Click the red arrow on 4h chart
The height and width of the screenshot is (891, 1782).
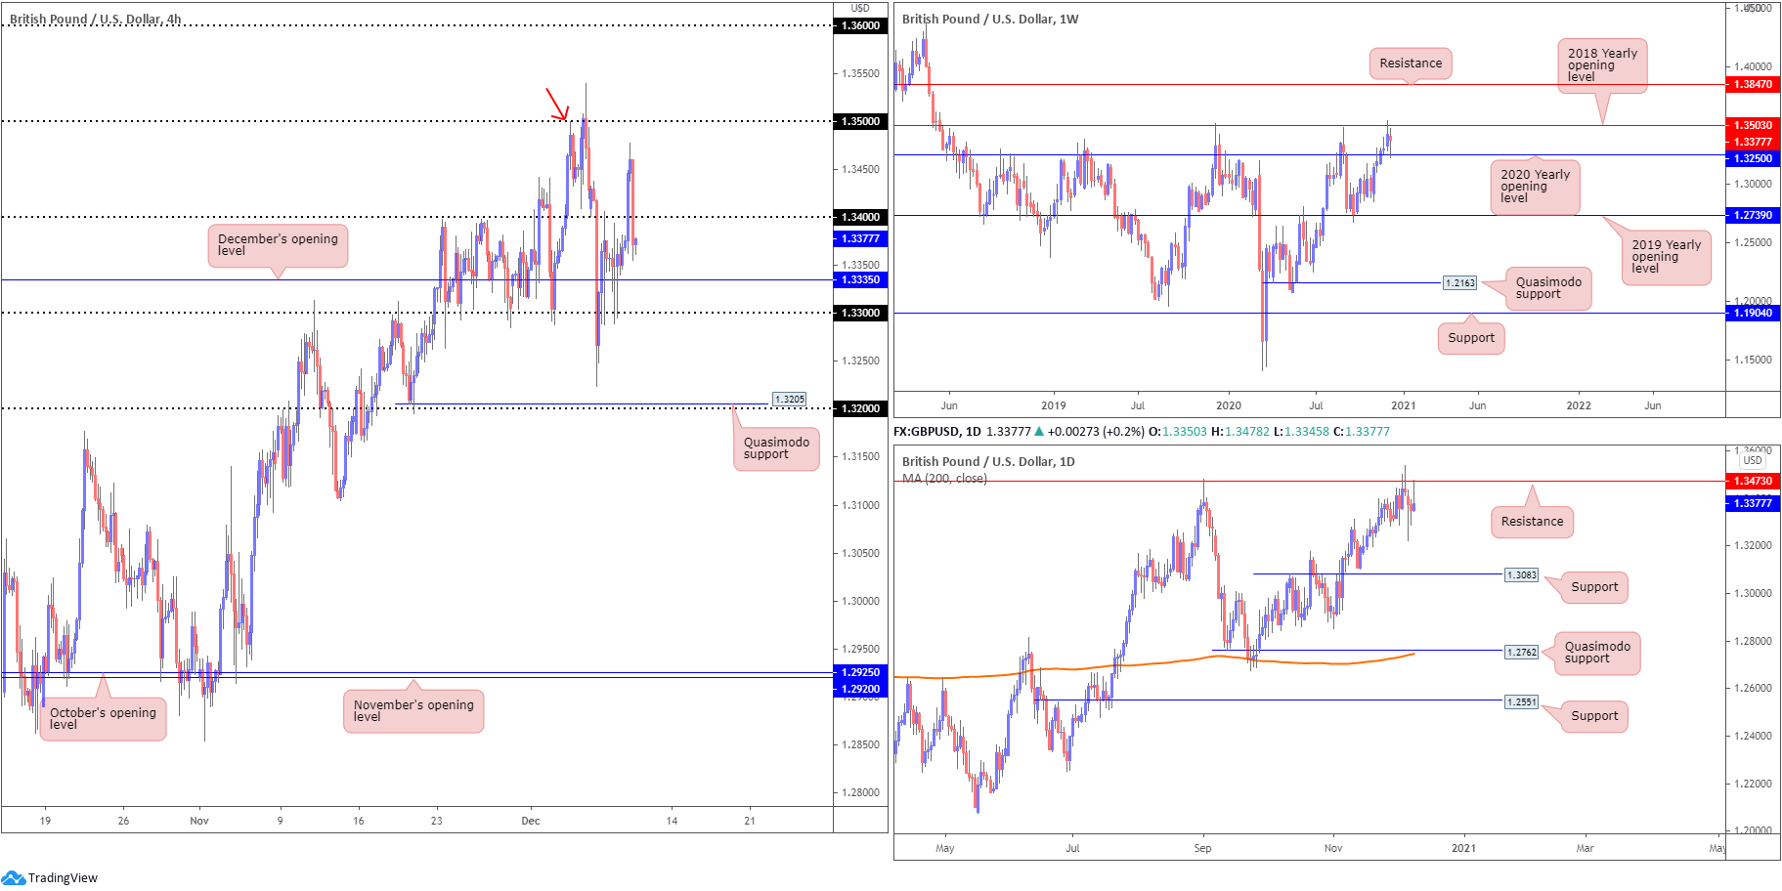[556, 105]
